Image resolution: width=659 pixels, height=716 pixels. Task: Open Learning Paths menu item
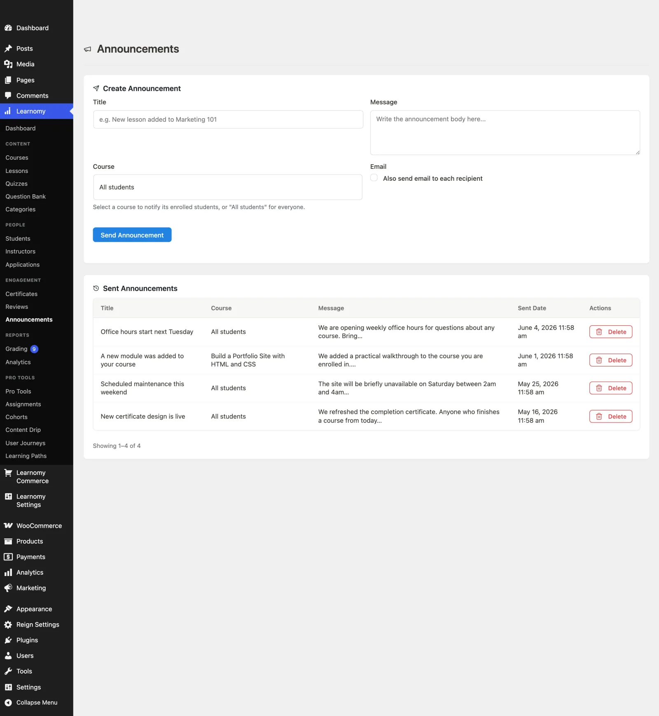pyautogui.click(x=26, y=456)
